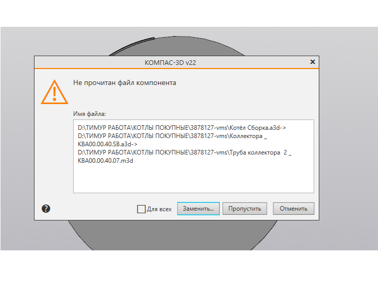Skip the component with 'Пропустить'

click(x=245, y=209)
